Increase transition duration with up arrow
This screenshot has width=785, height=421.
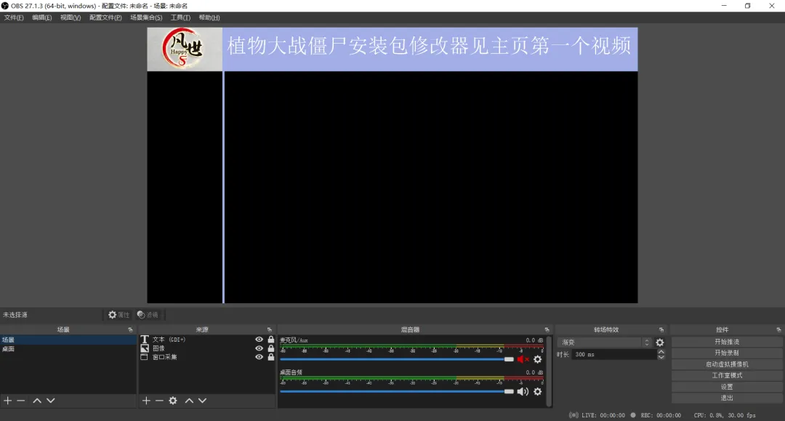(661, 351)
